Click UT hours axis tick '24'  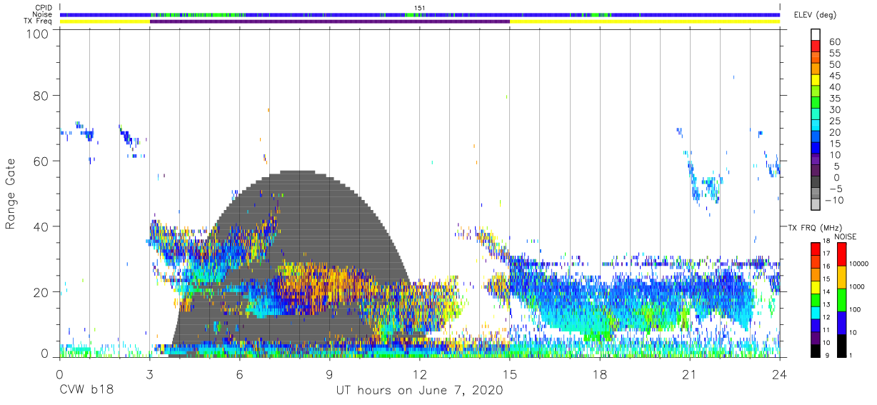pyautogui.click(x=780, y=374)
